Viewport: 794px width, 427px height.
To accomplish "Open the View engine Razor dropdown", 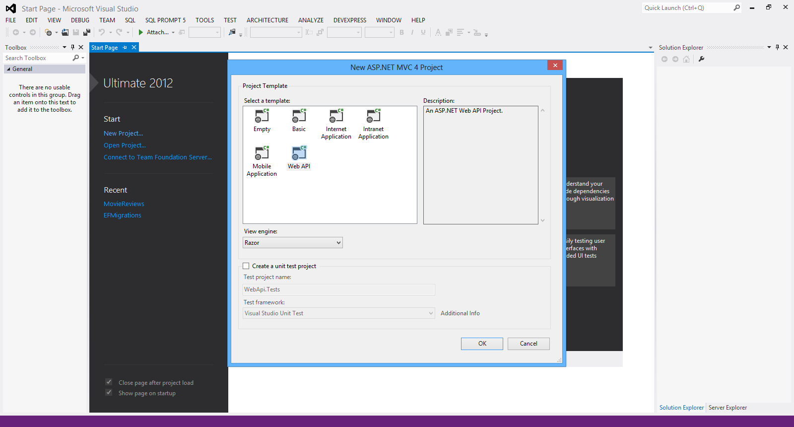I will [293, 242].
